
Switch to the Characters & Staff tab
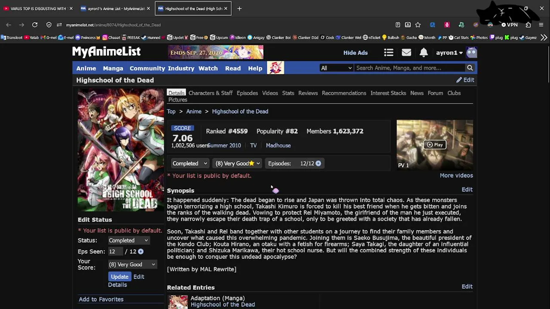pyautogui.click(x=211, y=93)
